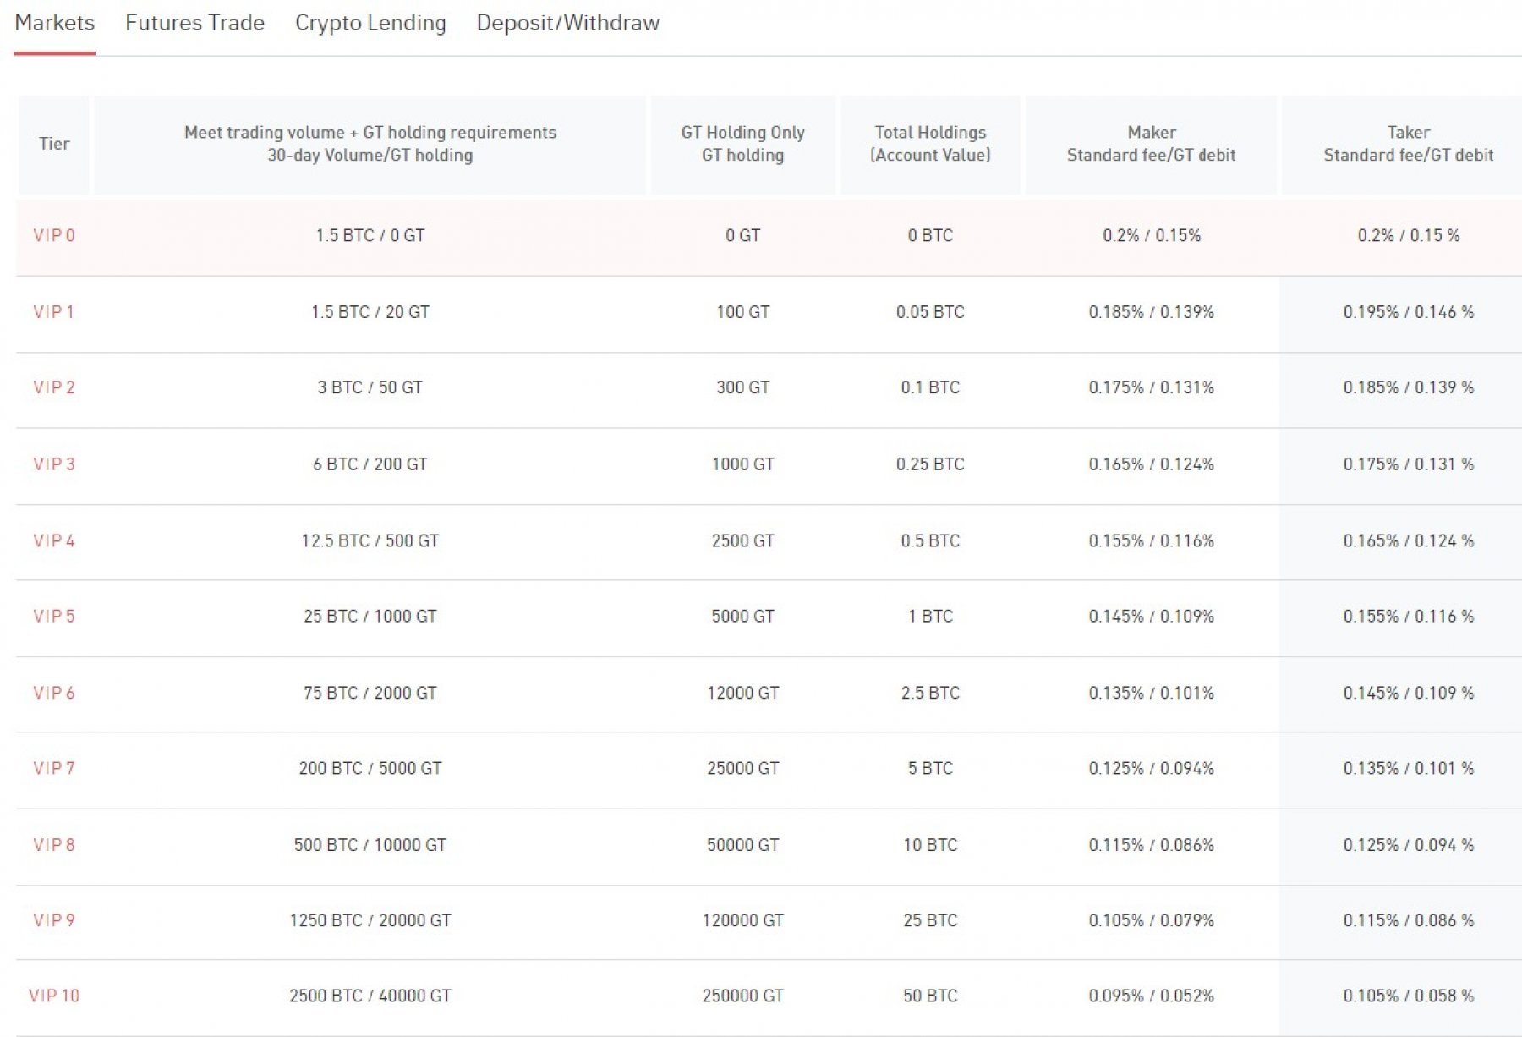1522x1037 pixels.
Task: Switch to the Markets tab
Action: click(54, 23)
